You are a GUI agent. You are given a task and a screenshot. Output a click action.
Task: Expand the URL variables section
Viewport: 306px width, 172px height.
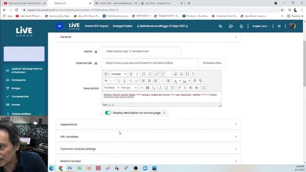(x=148, y=137)
